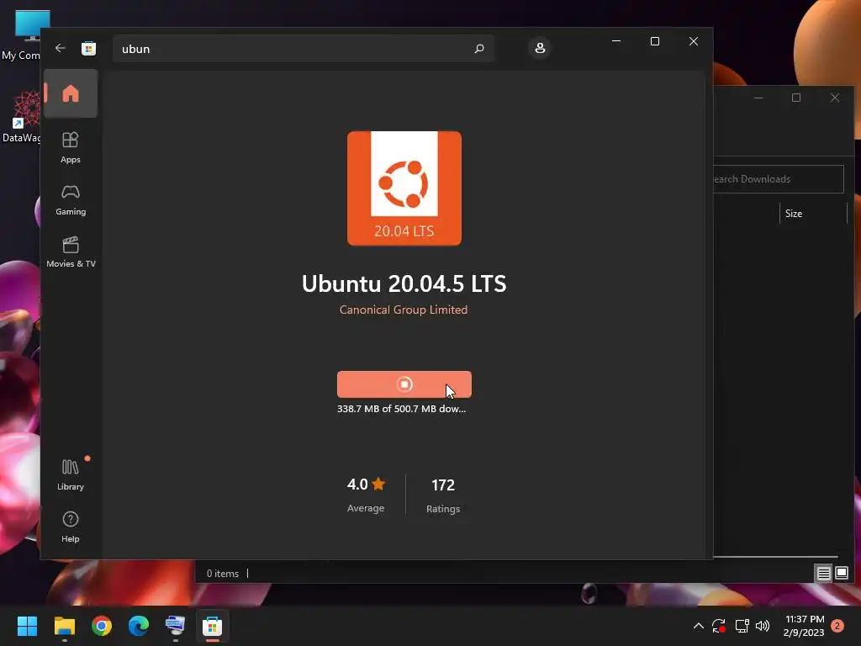
Task: Launch Google Chrome from taskbar
Action: click(102, 626)
